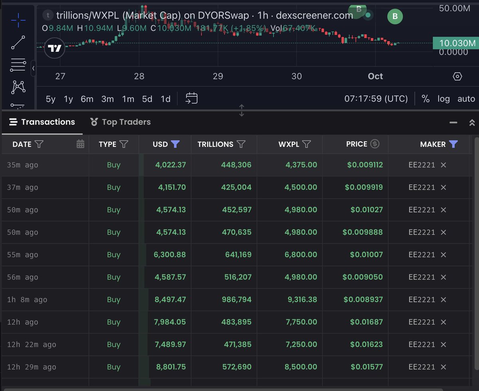Image resolution: width=479 pixels, height=391 pixels.
Task: Select the trend line drawing tool
Action: tap(18, 42)
